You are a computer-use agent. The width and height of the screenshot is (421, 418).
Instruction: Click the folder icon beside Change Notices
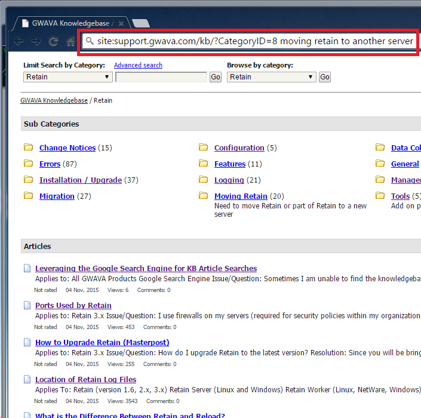28,147
